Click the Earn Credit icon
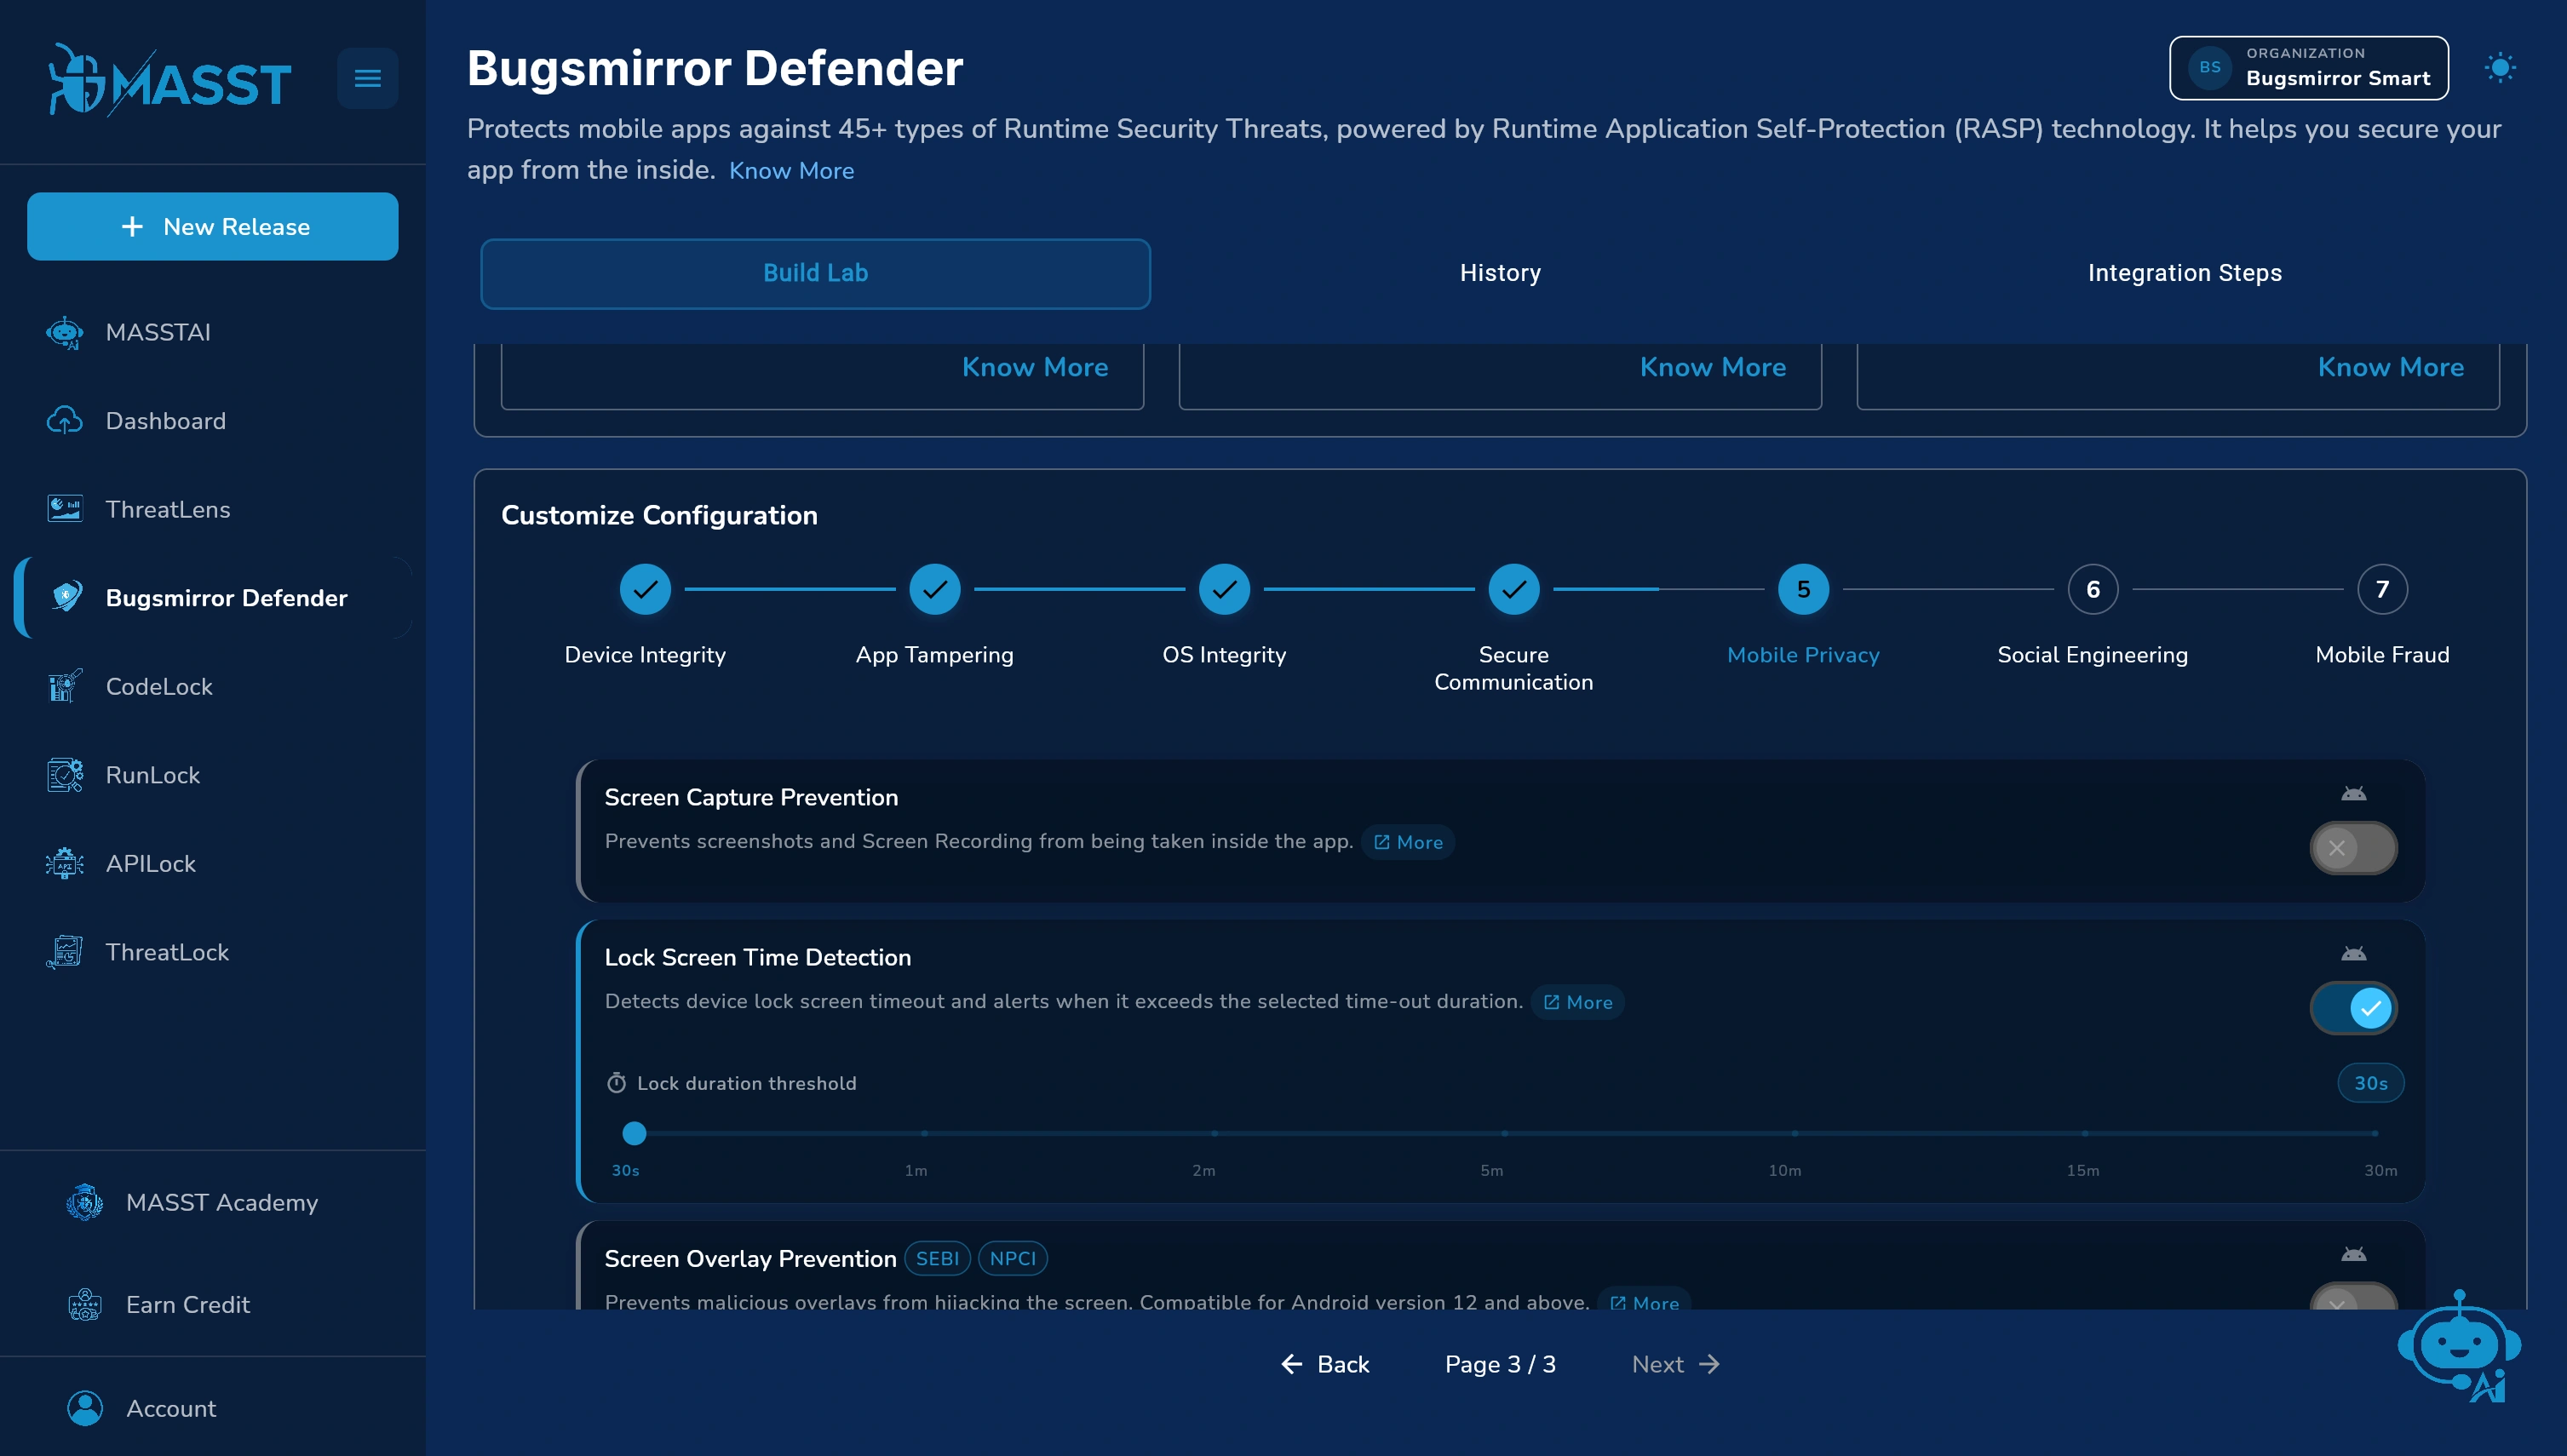Screen dimensions: 2567x1456 coord(85,1304)
